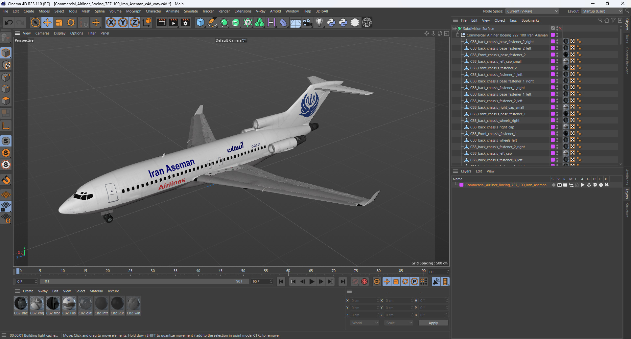Add a Light object
This screenshot has height=339, width=631.
click(319, 22)
